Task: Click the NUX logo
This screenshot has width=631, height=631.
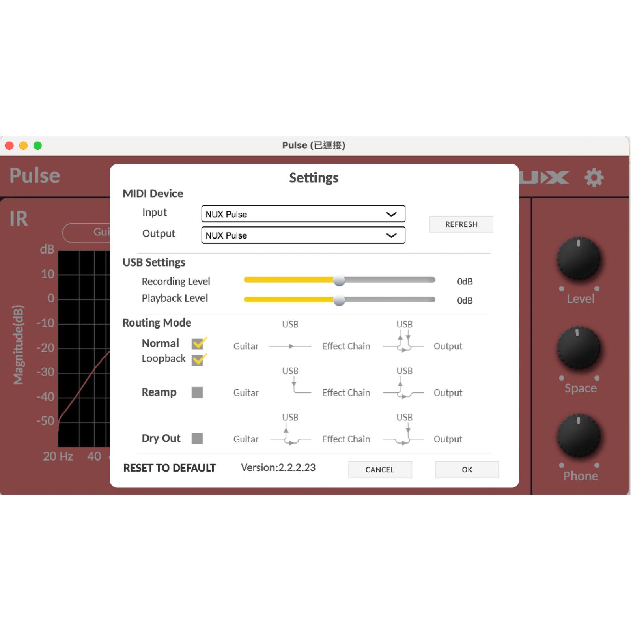Action: click(544, 177)
